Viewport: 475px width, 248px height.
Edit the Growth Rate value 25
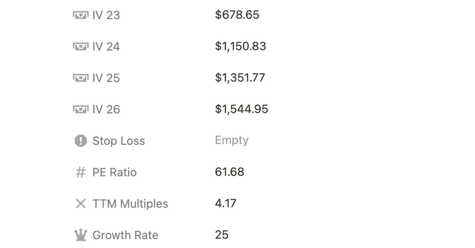[222, 235]
